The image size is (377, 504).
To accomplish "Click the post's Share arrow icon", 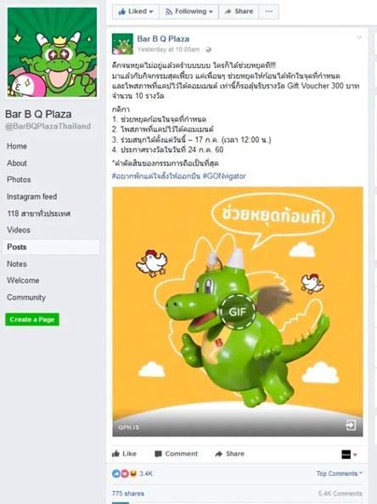I will coord(219,454).
